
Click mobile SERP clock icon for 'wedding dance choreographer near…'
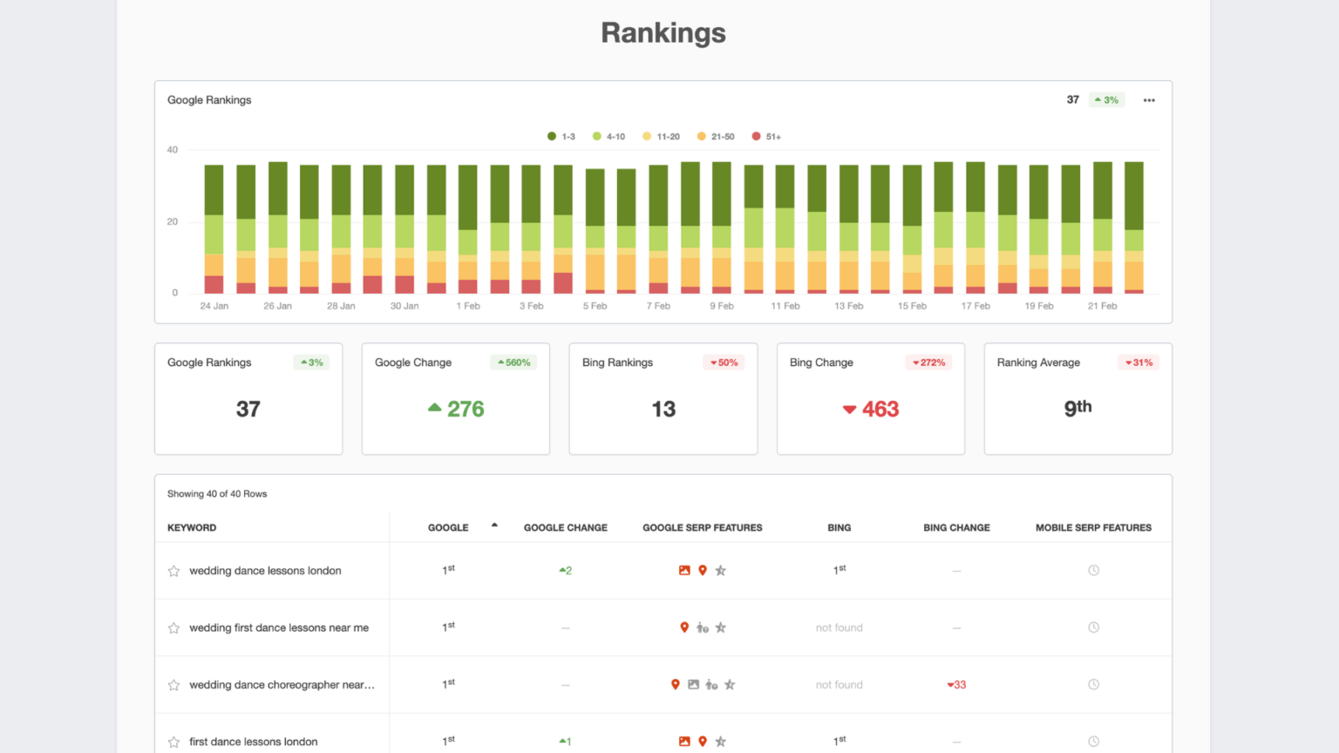click(x=1093, y=685)
